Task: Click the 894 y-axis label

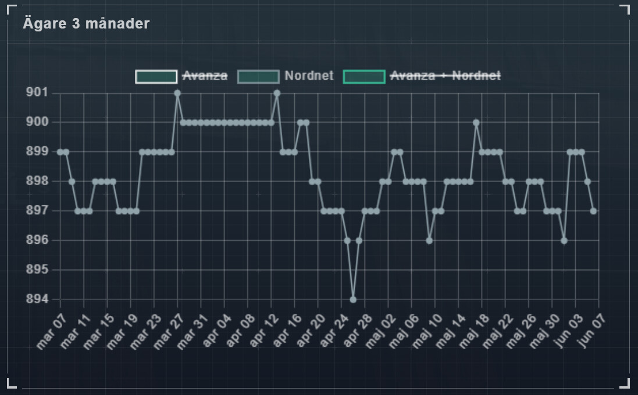Action: [37, 300]
